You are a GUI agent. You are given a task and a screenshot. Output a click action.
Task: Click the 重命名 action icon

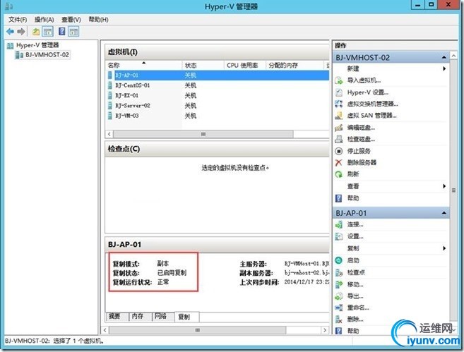tap(339, 308)
